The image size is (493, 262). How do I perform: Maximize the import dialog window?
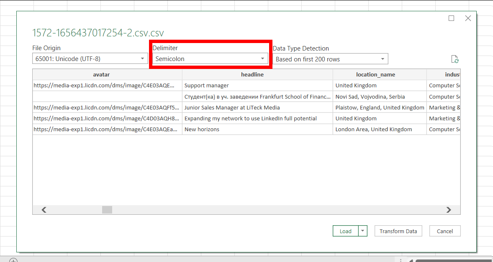[452, 18]
